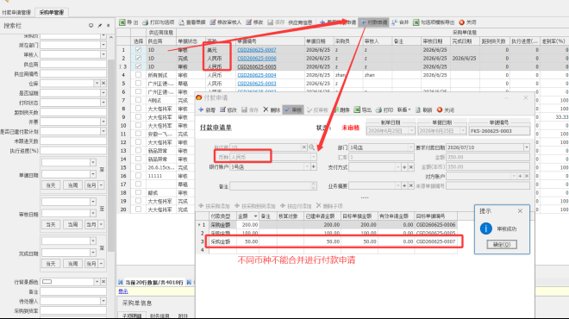Toggle checkbox for row 2 order CGD260625-0006

(138, 58)
